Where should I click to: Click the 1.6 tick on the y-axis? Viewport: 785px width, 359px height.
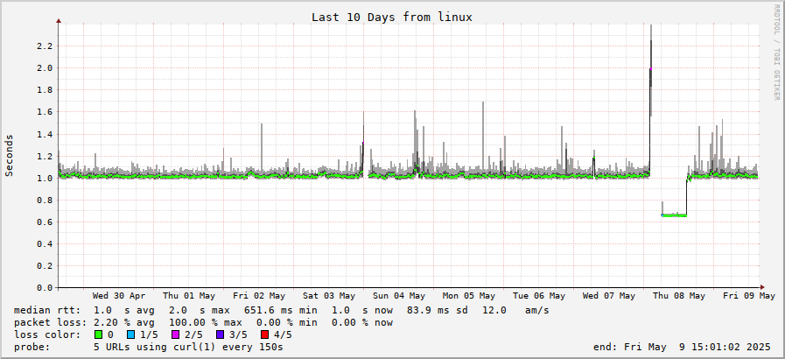click(44, 112)
